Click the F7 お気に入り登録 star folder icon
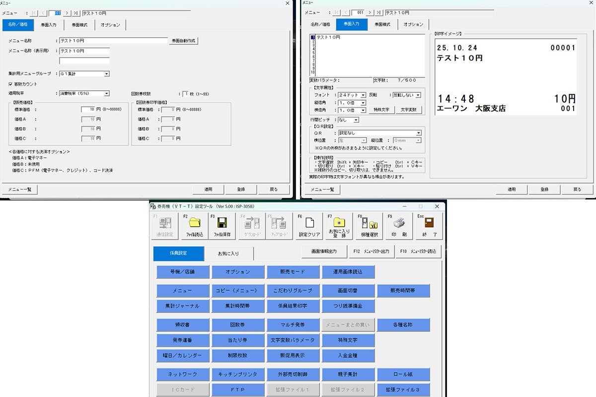Image resolution: width=596 pixels, height=397 pixels. tap(339, 222)
